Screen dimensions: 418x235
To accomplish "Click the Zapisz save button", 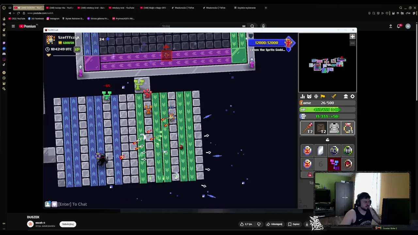I will coord(294,224).
